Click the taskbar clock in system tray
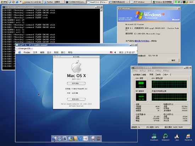Screen dimensions: 195x146 point(191,2)
